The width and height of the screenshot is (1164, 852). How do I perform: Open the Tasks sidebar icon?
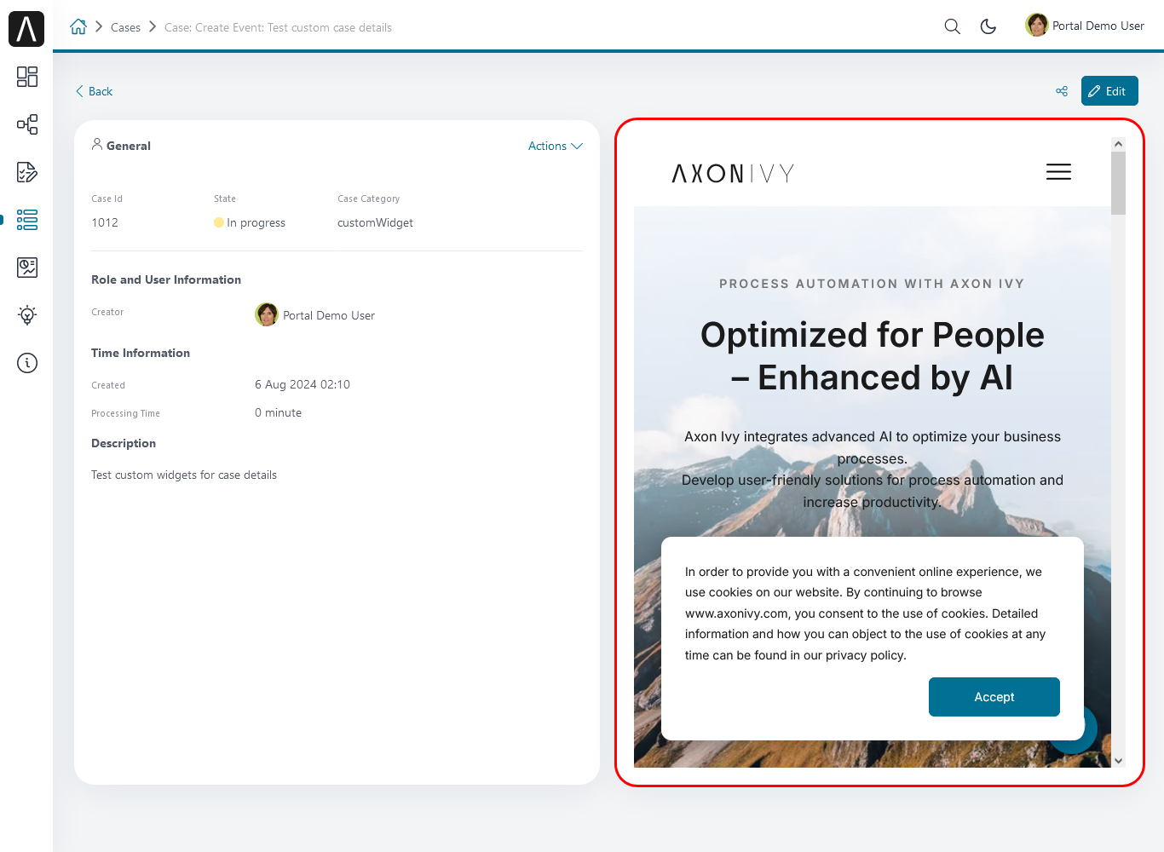pyautogui.click(x=27, y=172)
